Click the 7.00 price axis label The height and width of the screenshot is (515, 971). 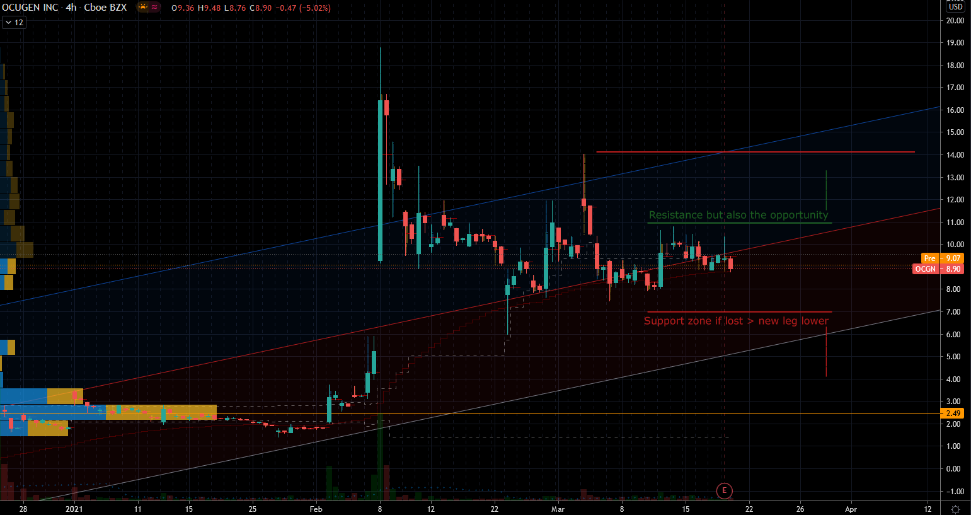pos(955,312)
